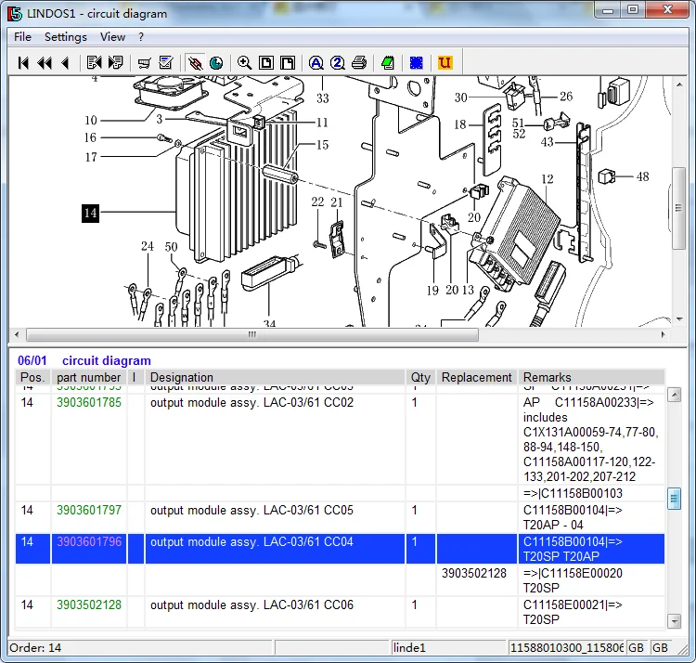Click designation 'output module assy. LAC-03/61 CC02'
Viewport: 696px width, 663px height.
[x=251, y=403]
